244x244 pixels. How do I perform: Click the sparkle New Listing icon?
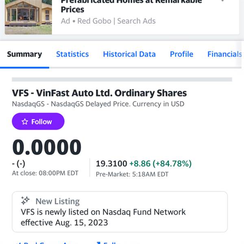click(25, 200)
